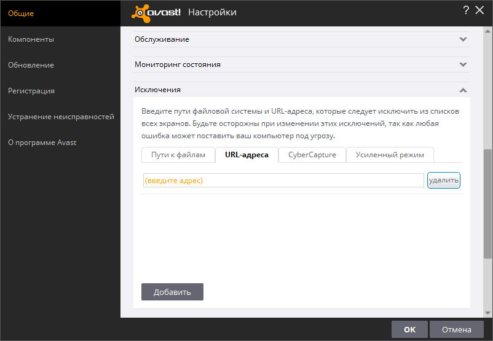Click the scrollbar up arrow
493x341 pixels.
[x=487, y=31]
